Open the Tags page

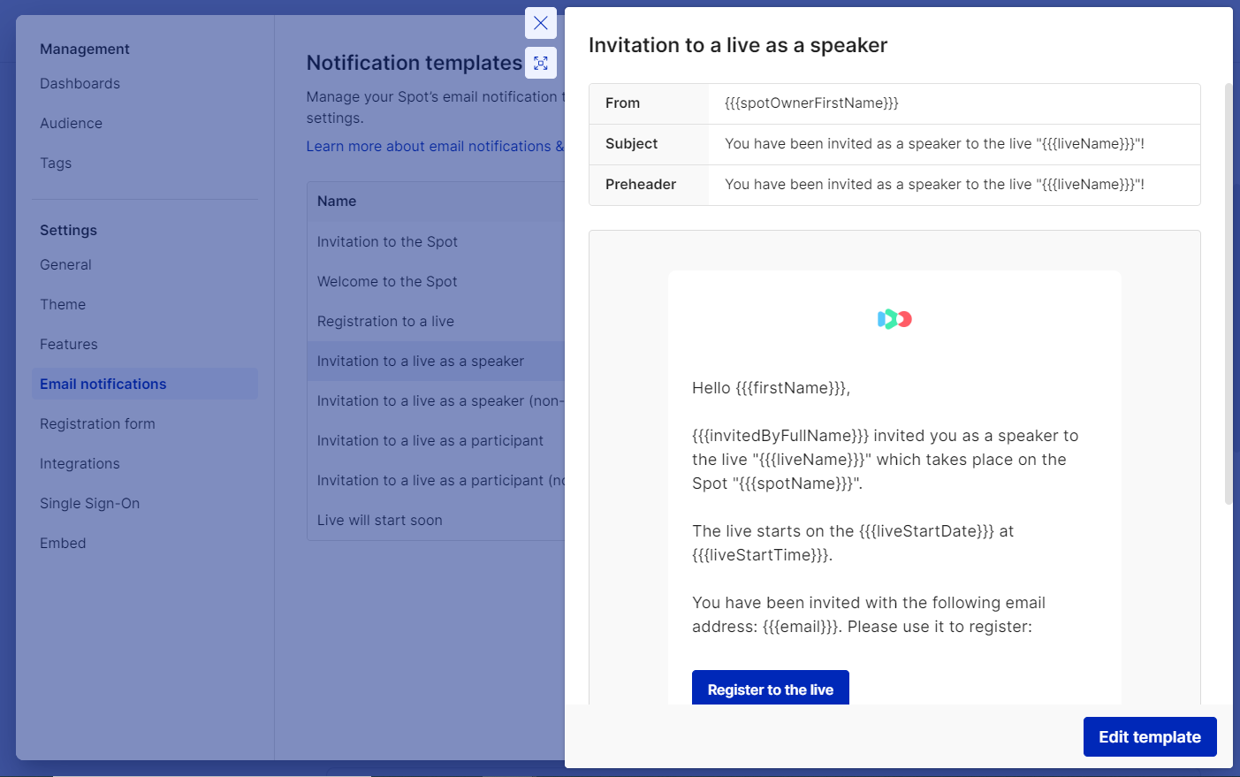click(x=56, y=164)
